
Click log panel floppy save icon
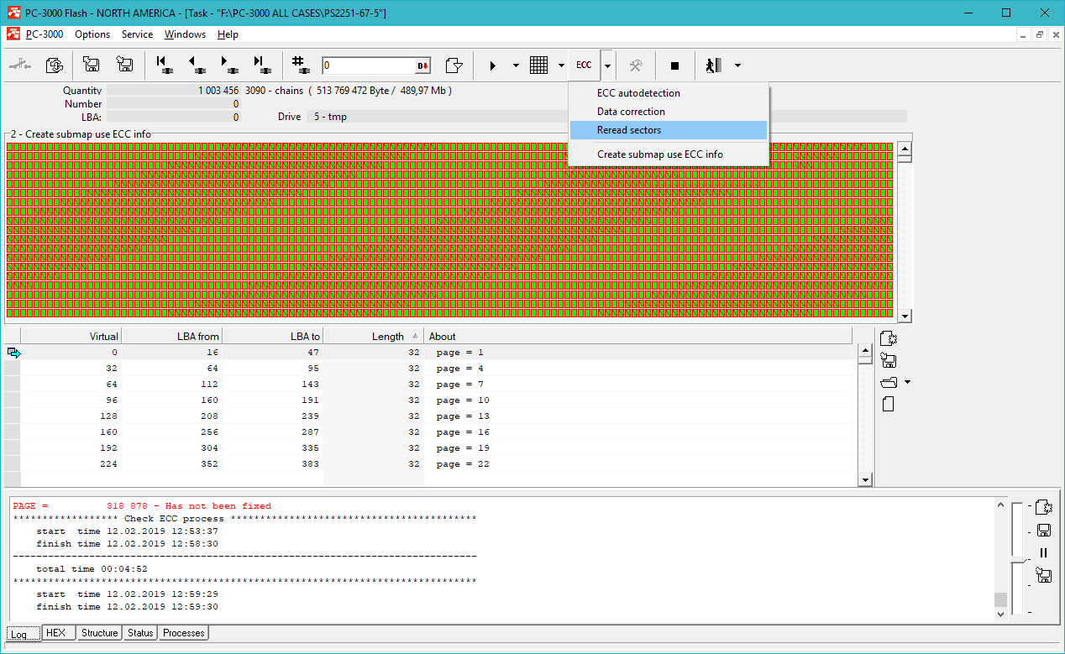(x=1044, y=530)
